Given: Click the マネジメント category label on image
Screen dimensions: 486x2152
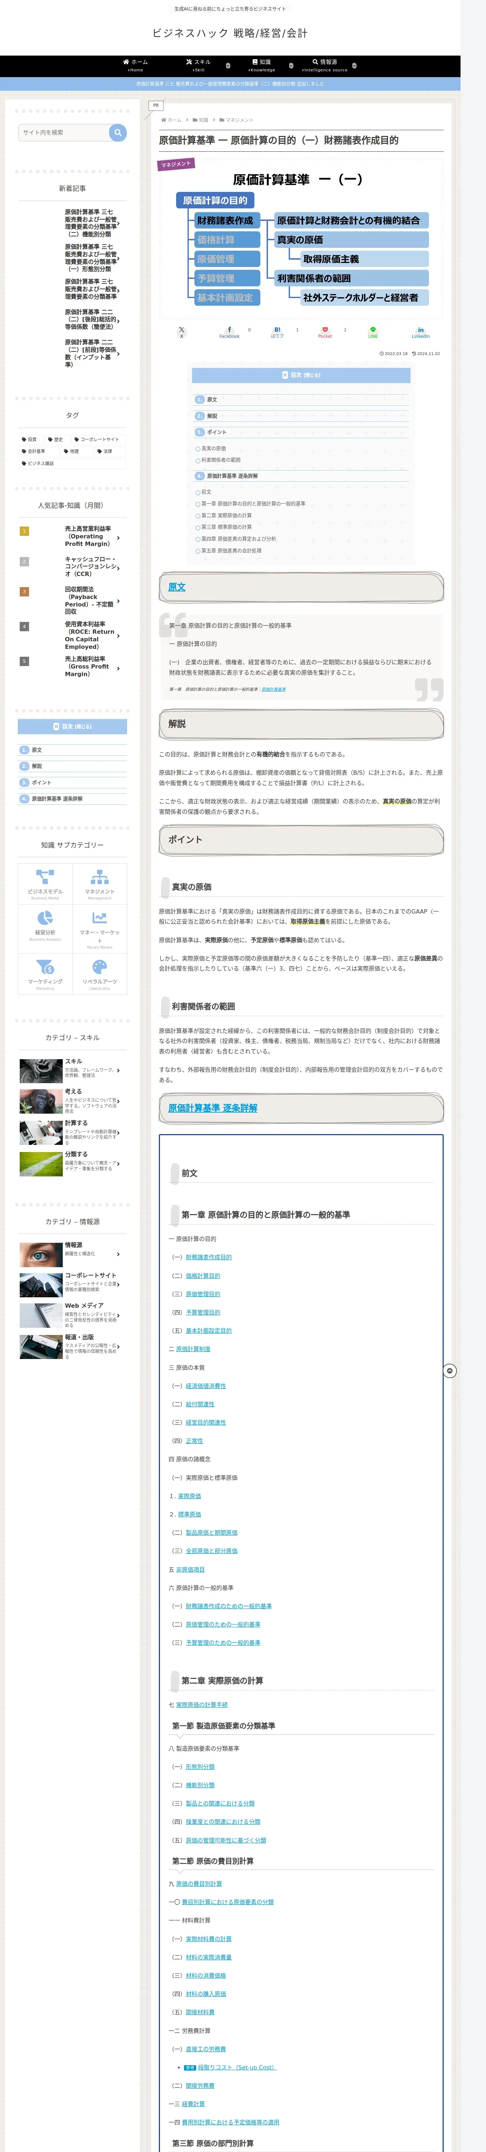Looking at the screenshot, I should (x=176, y=164).
